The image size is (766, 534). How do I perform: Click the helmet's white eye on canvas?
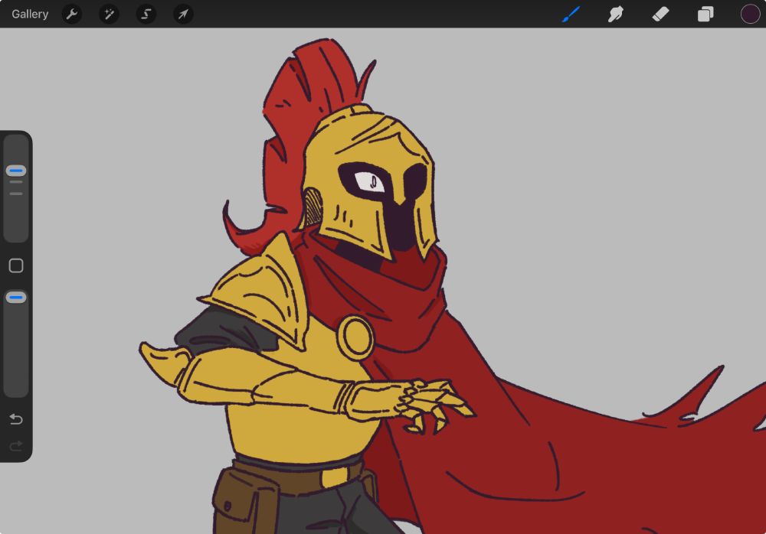point(370,183)
